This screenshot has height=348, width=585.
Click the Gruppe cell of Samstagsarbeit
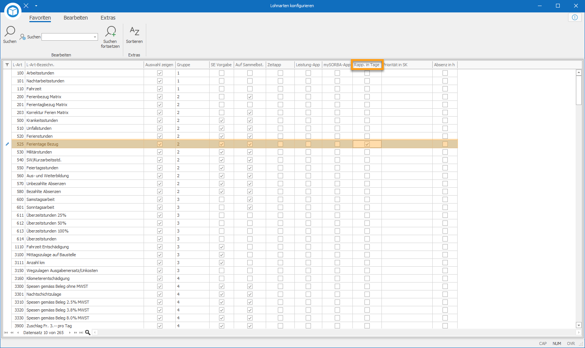(193, 199)
